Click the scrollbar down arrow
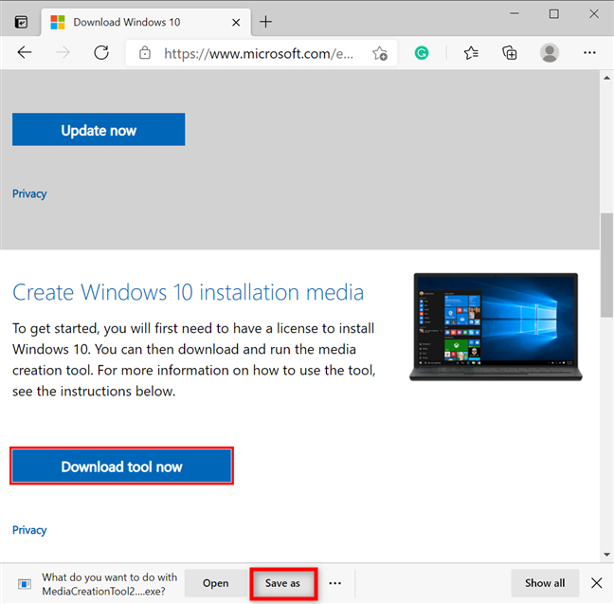This screenshot has width=614, height=604. (x=607, y=555)
